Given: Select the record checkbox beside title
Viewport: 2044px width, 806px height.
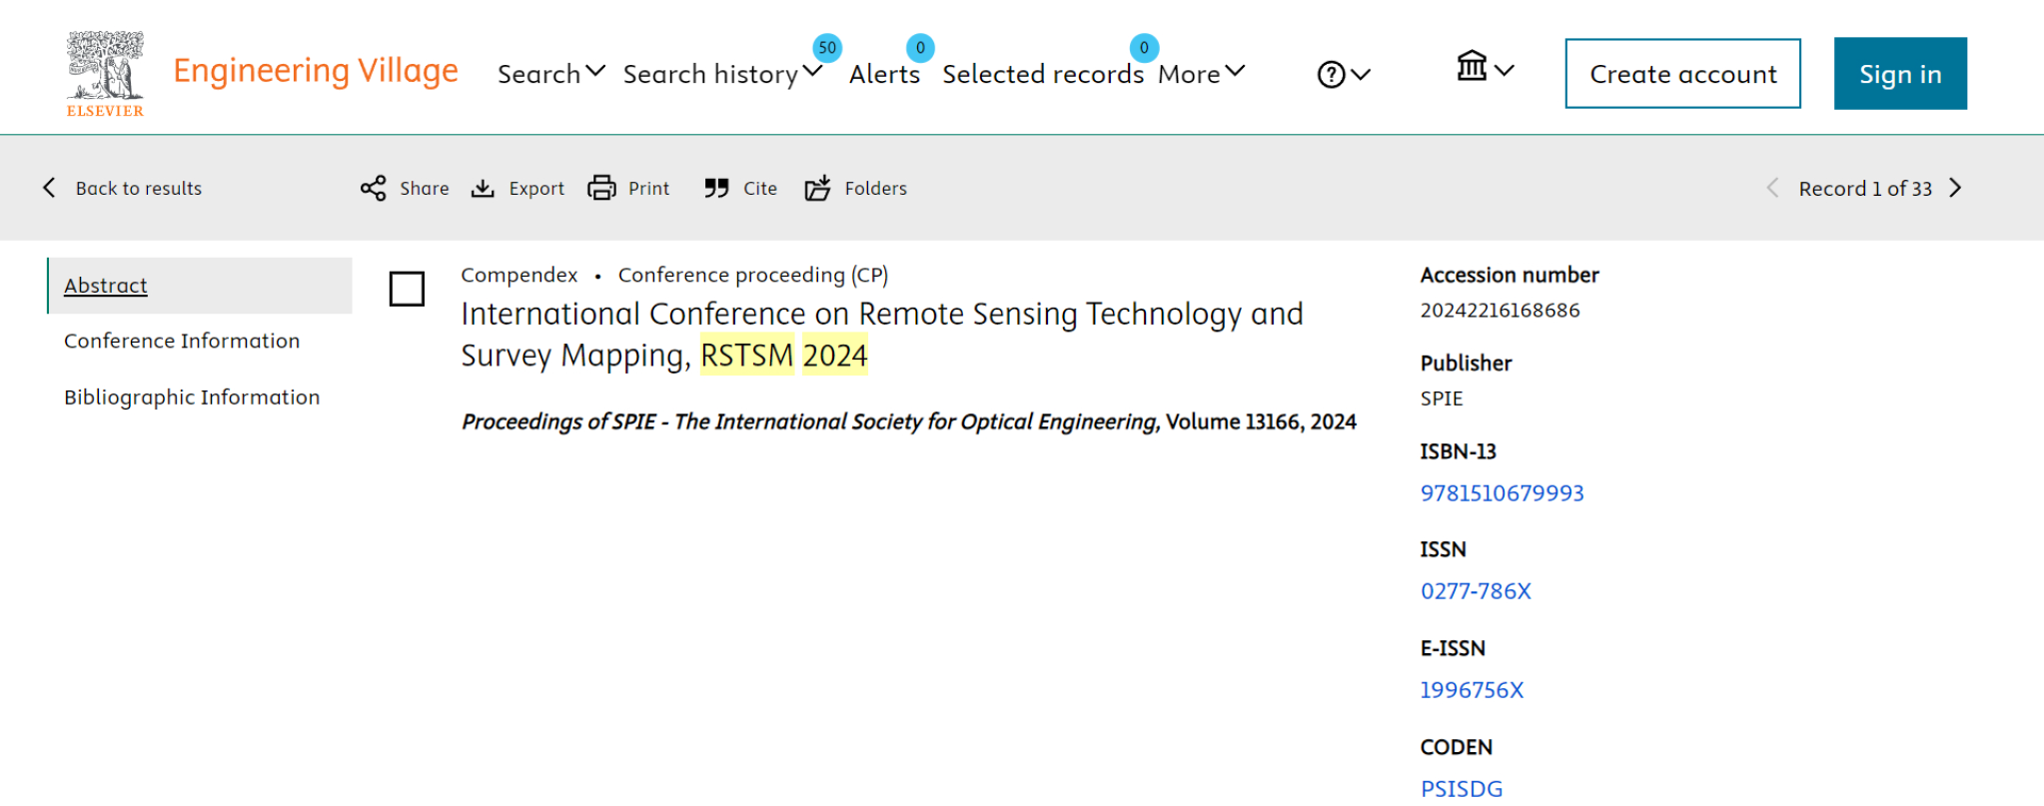Looking at the screenshot, I should point(407,290).
